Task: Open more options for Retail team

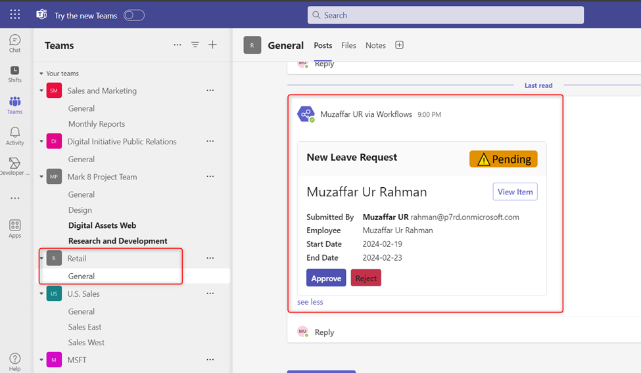Action: click(x=210, y=258)
